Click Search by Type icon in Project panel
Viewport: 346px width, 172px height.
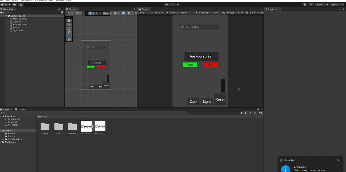click(246, 113)
